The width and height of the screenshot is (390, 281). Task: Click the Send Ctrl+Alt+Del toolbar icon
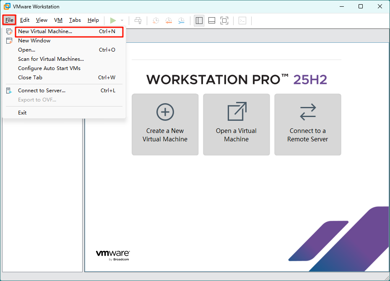point(138,21)
